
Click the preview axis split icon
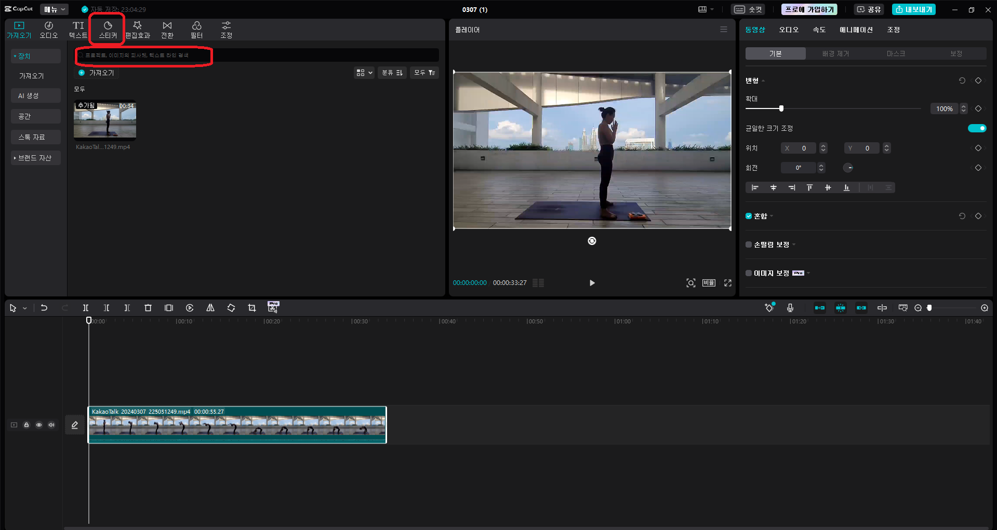click(x=882, y=308)
